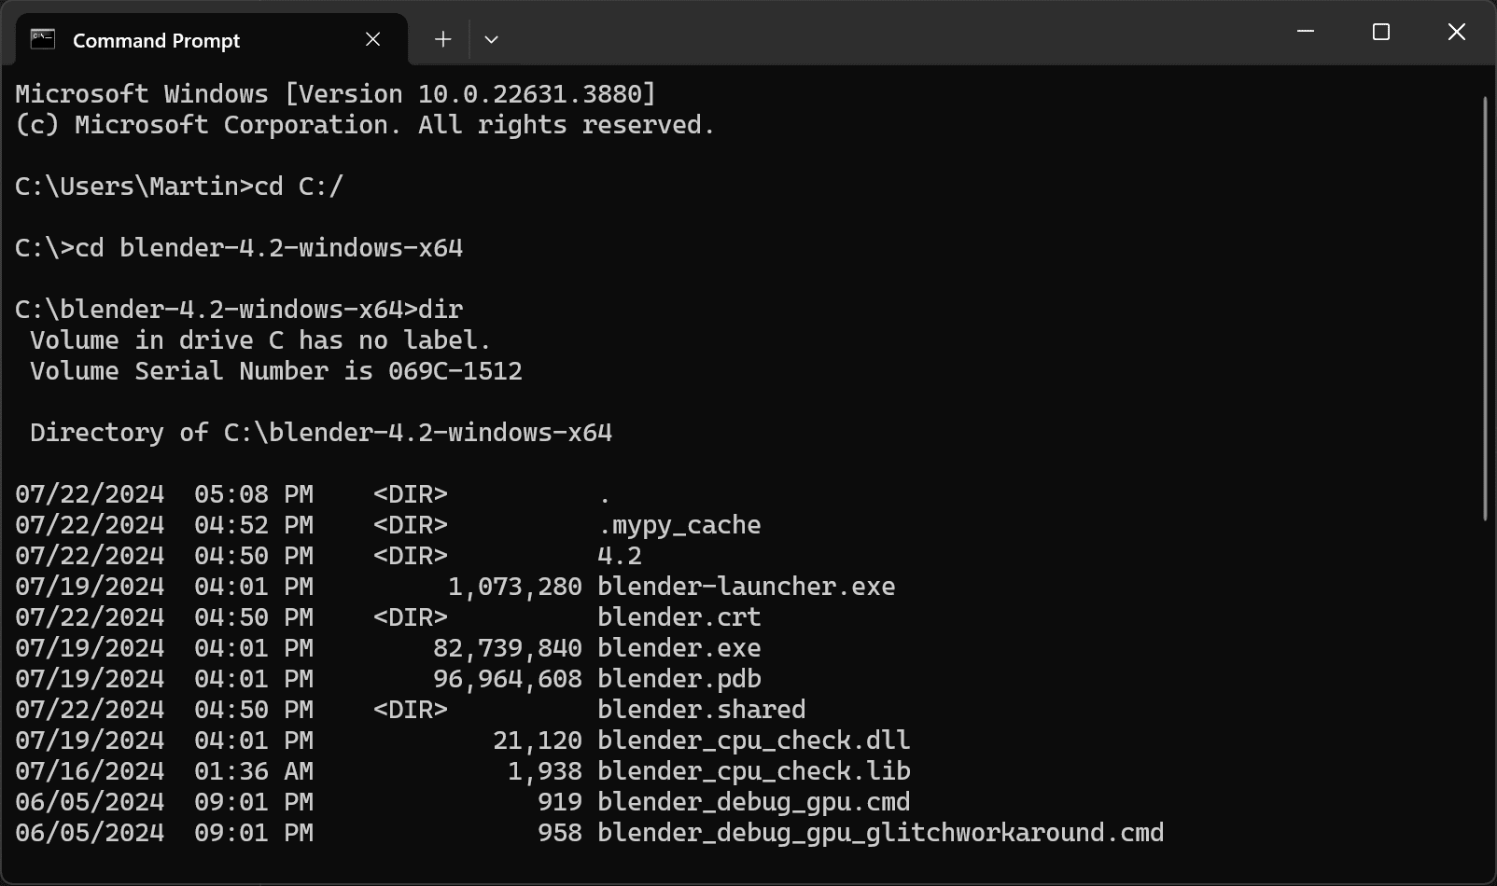
Task: Click the Volume Serial Number line
Action: coord(274,370)
